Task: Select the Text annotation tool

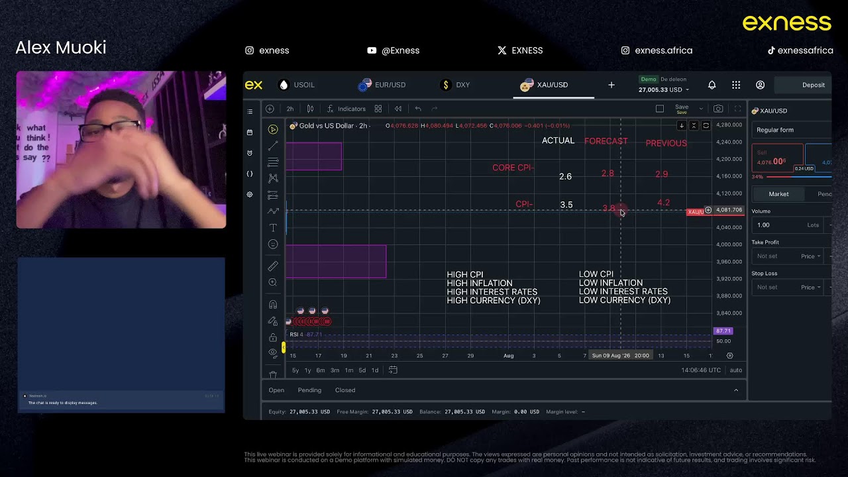Action: click(x=273, y=228)
